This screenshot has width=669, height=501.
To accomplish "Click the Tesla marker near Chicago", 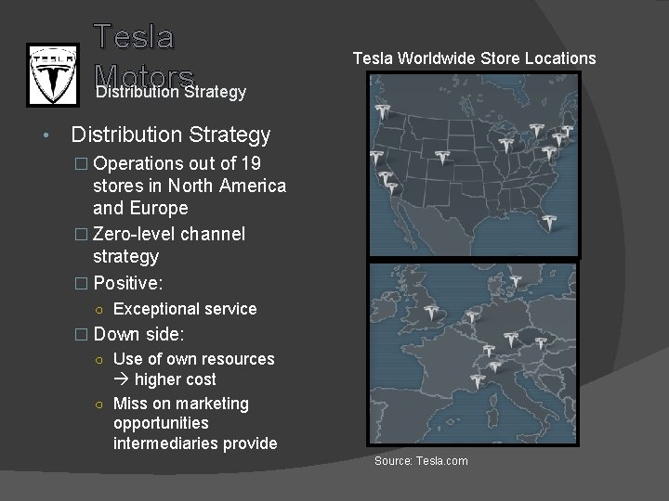I will [x=506, y=145].
